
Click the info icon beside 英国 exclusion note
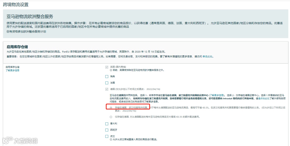[111, 70]
